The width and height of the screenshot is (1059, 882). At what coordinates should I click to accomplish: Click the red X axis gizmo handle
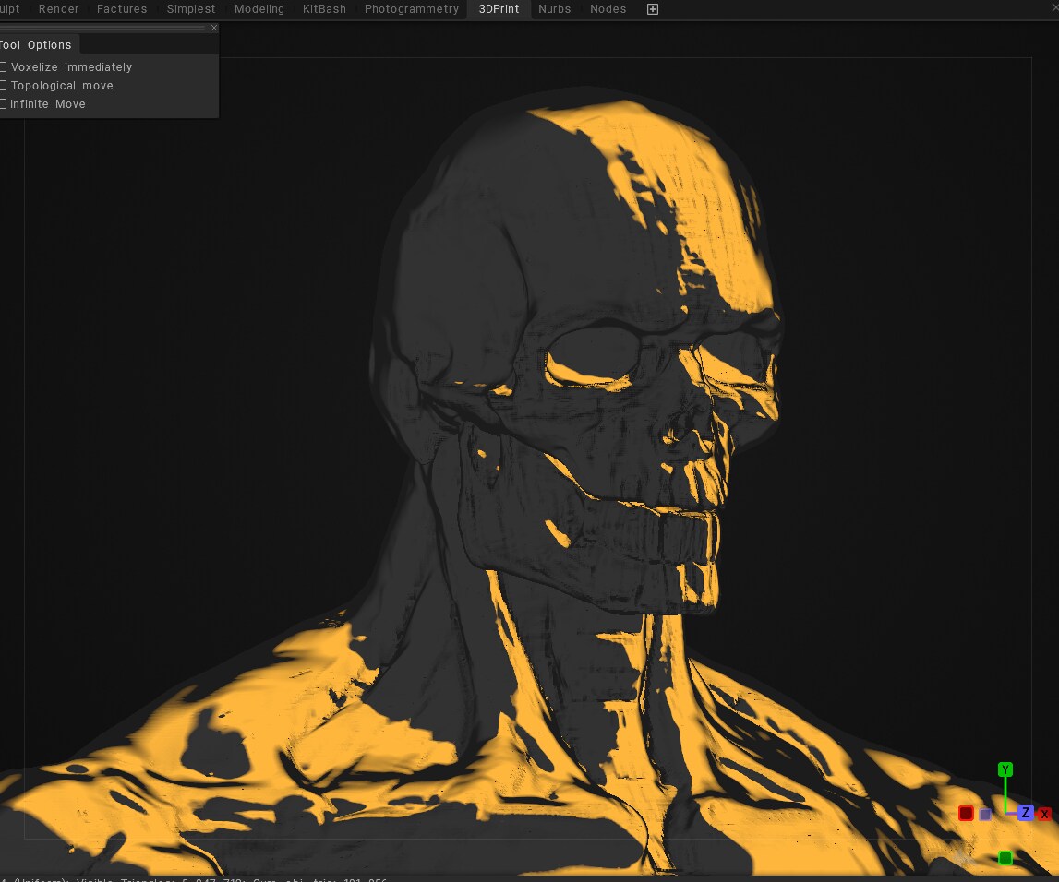tap(1044, 814)
